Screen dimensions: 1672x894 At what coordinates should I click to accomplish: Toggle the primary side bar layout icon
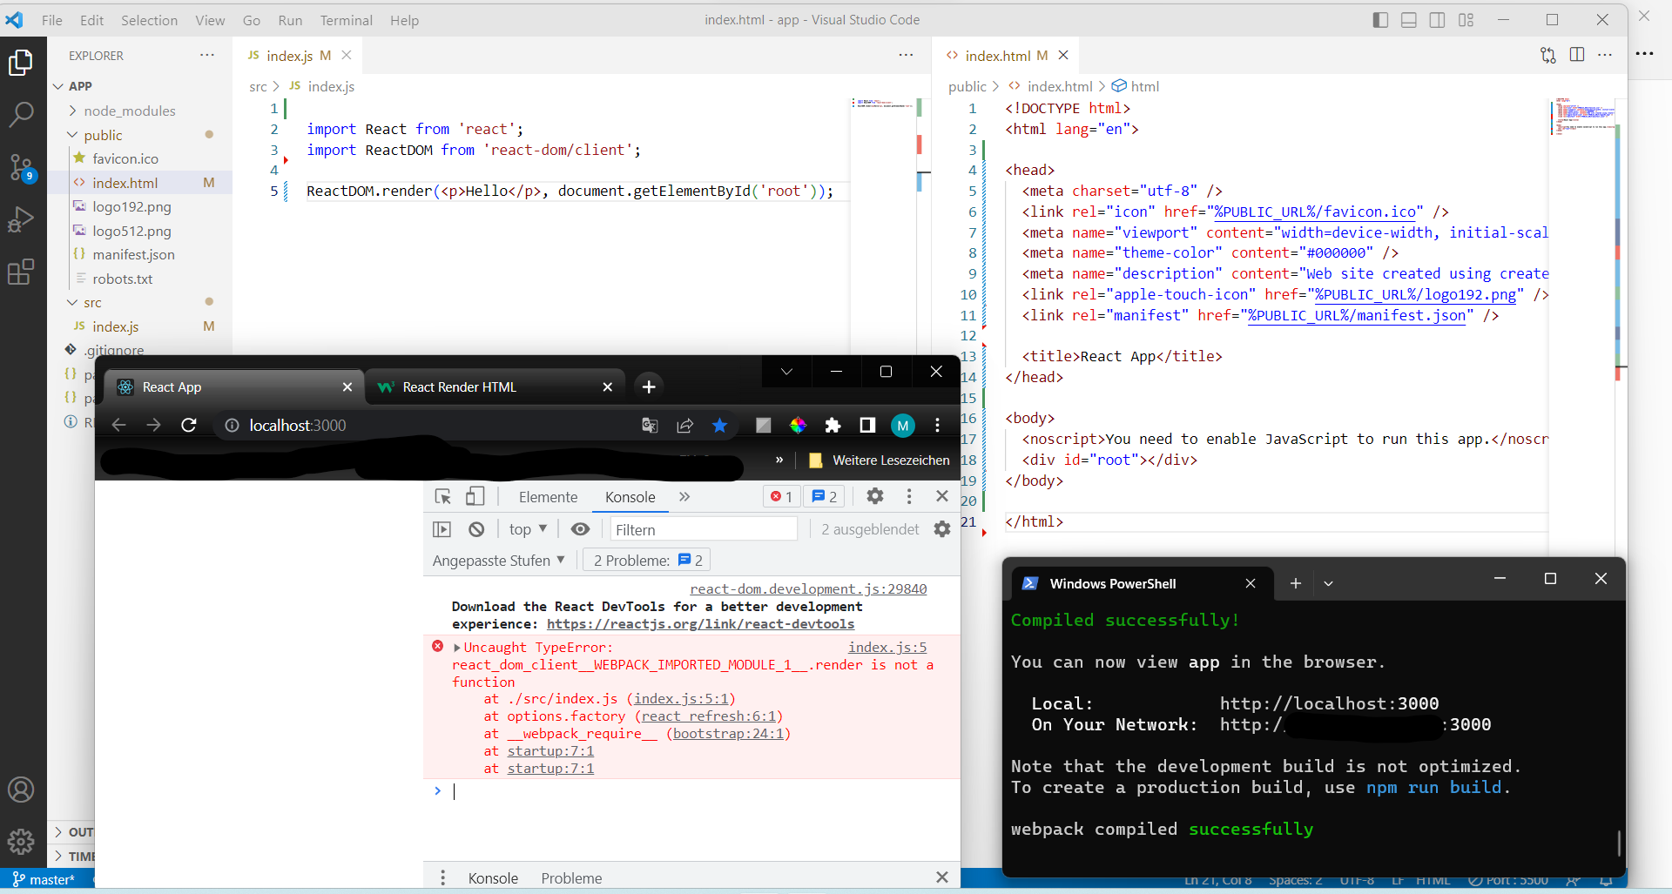[1380, 19]
